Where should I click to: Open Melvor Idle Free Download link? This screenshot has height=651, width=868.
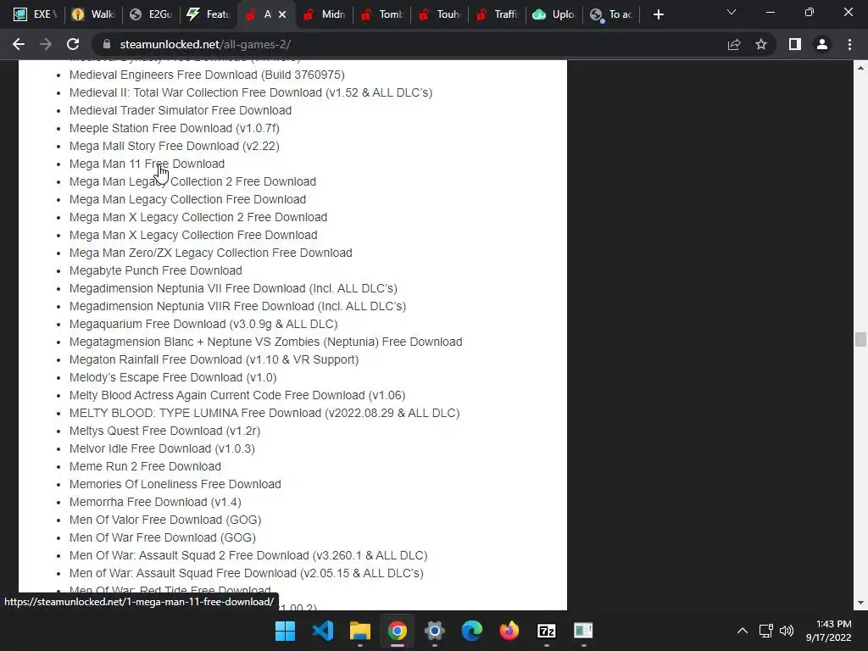click(x=162, y=448)
